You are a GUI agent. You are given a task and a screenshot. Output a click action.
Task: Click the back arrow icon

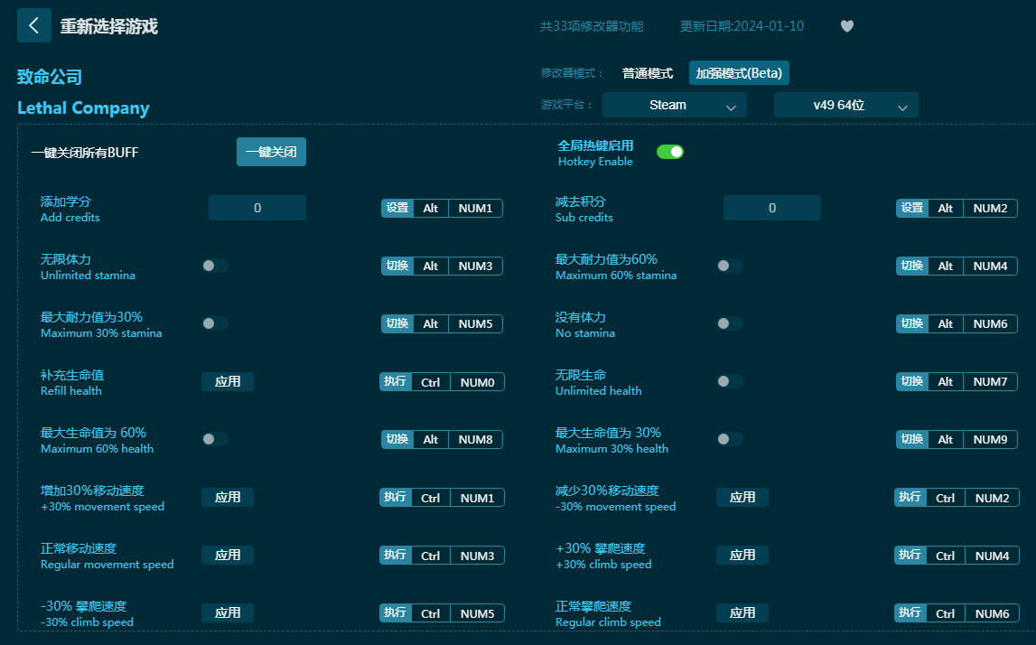click(33, 26)
